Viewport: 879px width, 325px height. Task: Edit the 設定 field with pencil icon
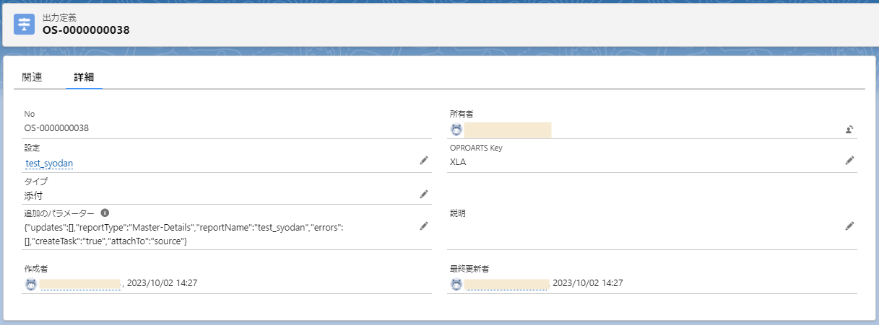click(x=424, y=161)
